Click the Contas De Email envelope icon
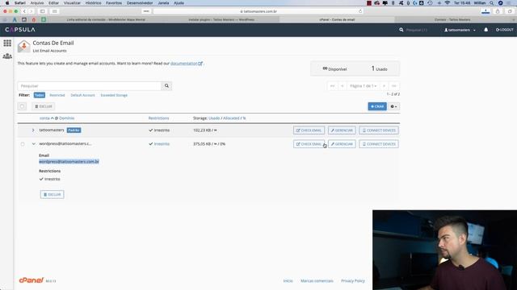This screenshot has height=290, width=517. coord(23,47)
